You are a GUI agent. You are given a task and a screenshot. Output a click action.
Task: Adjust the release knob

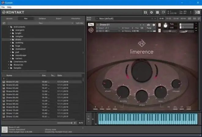pos(176,84)
